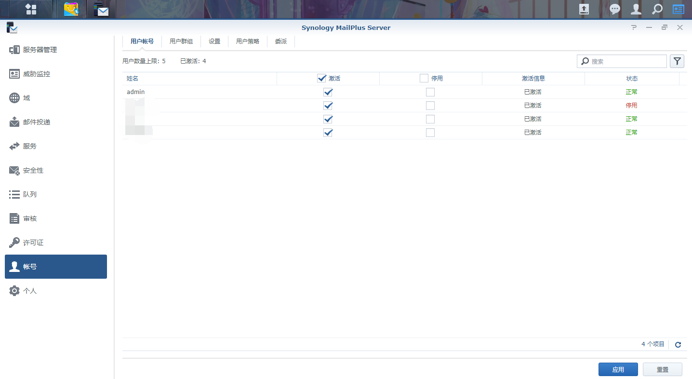The image size is (692, 379).
Task: Select 许可证 in the sidebar
Action: pyautogui.click(x=33, y=243)
